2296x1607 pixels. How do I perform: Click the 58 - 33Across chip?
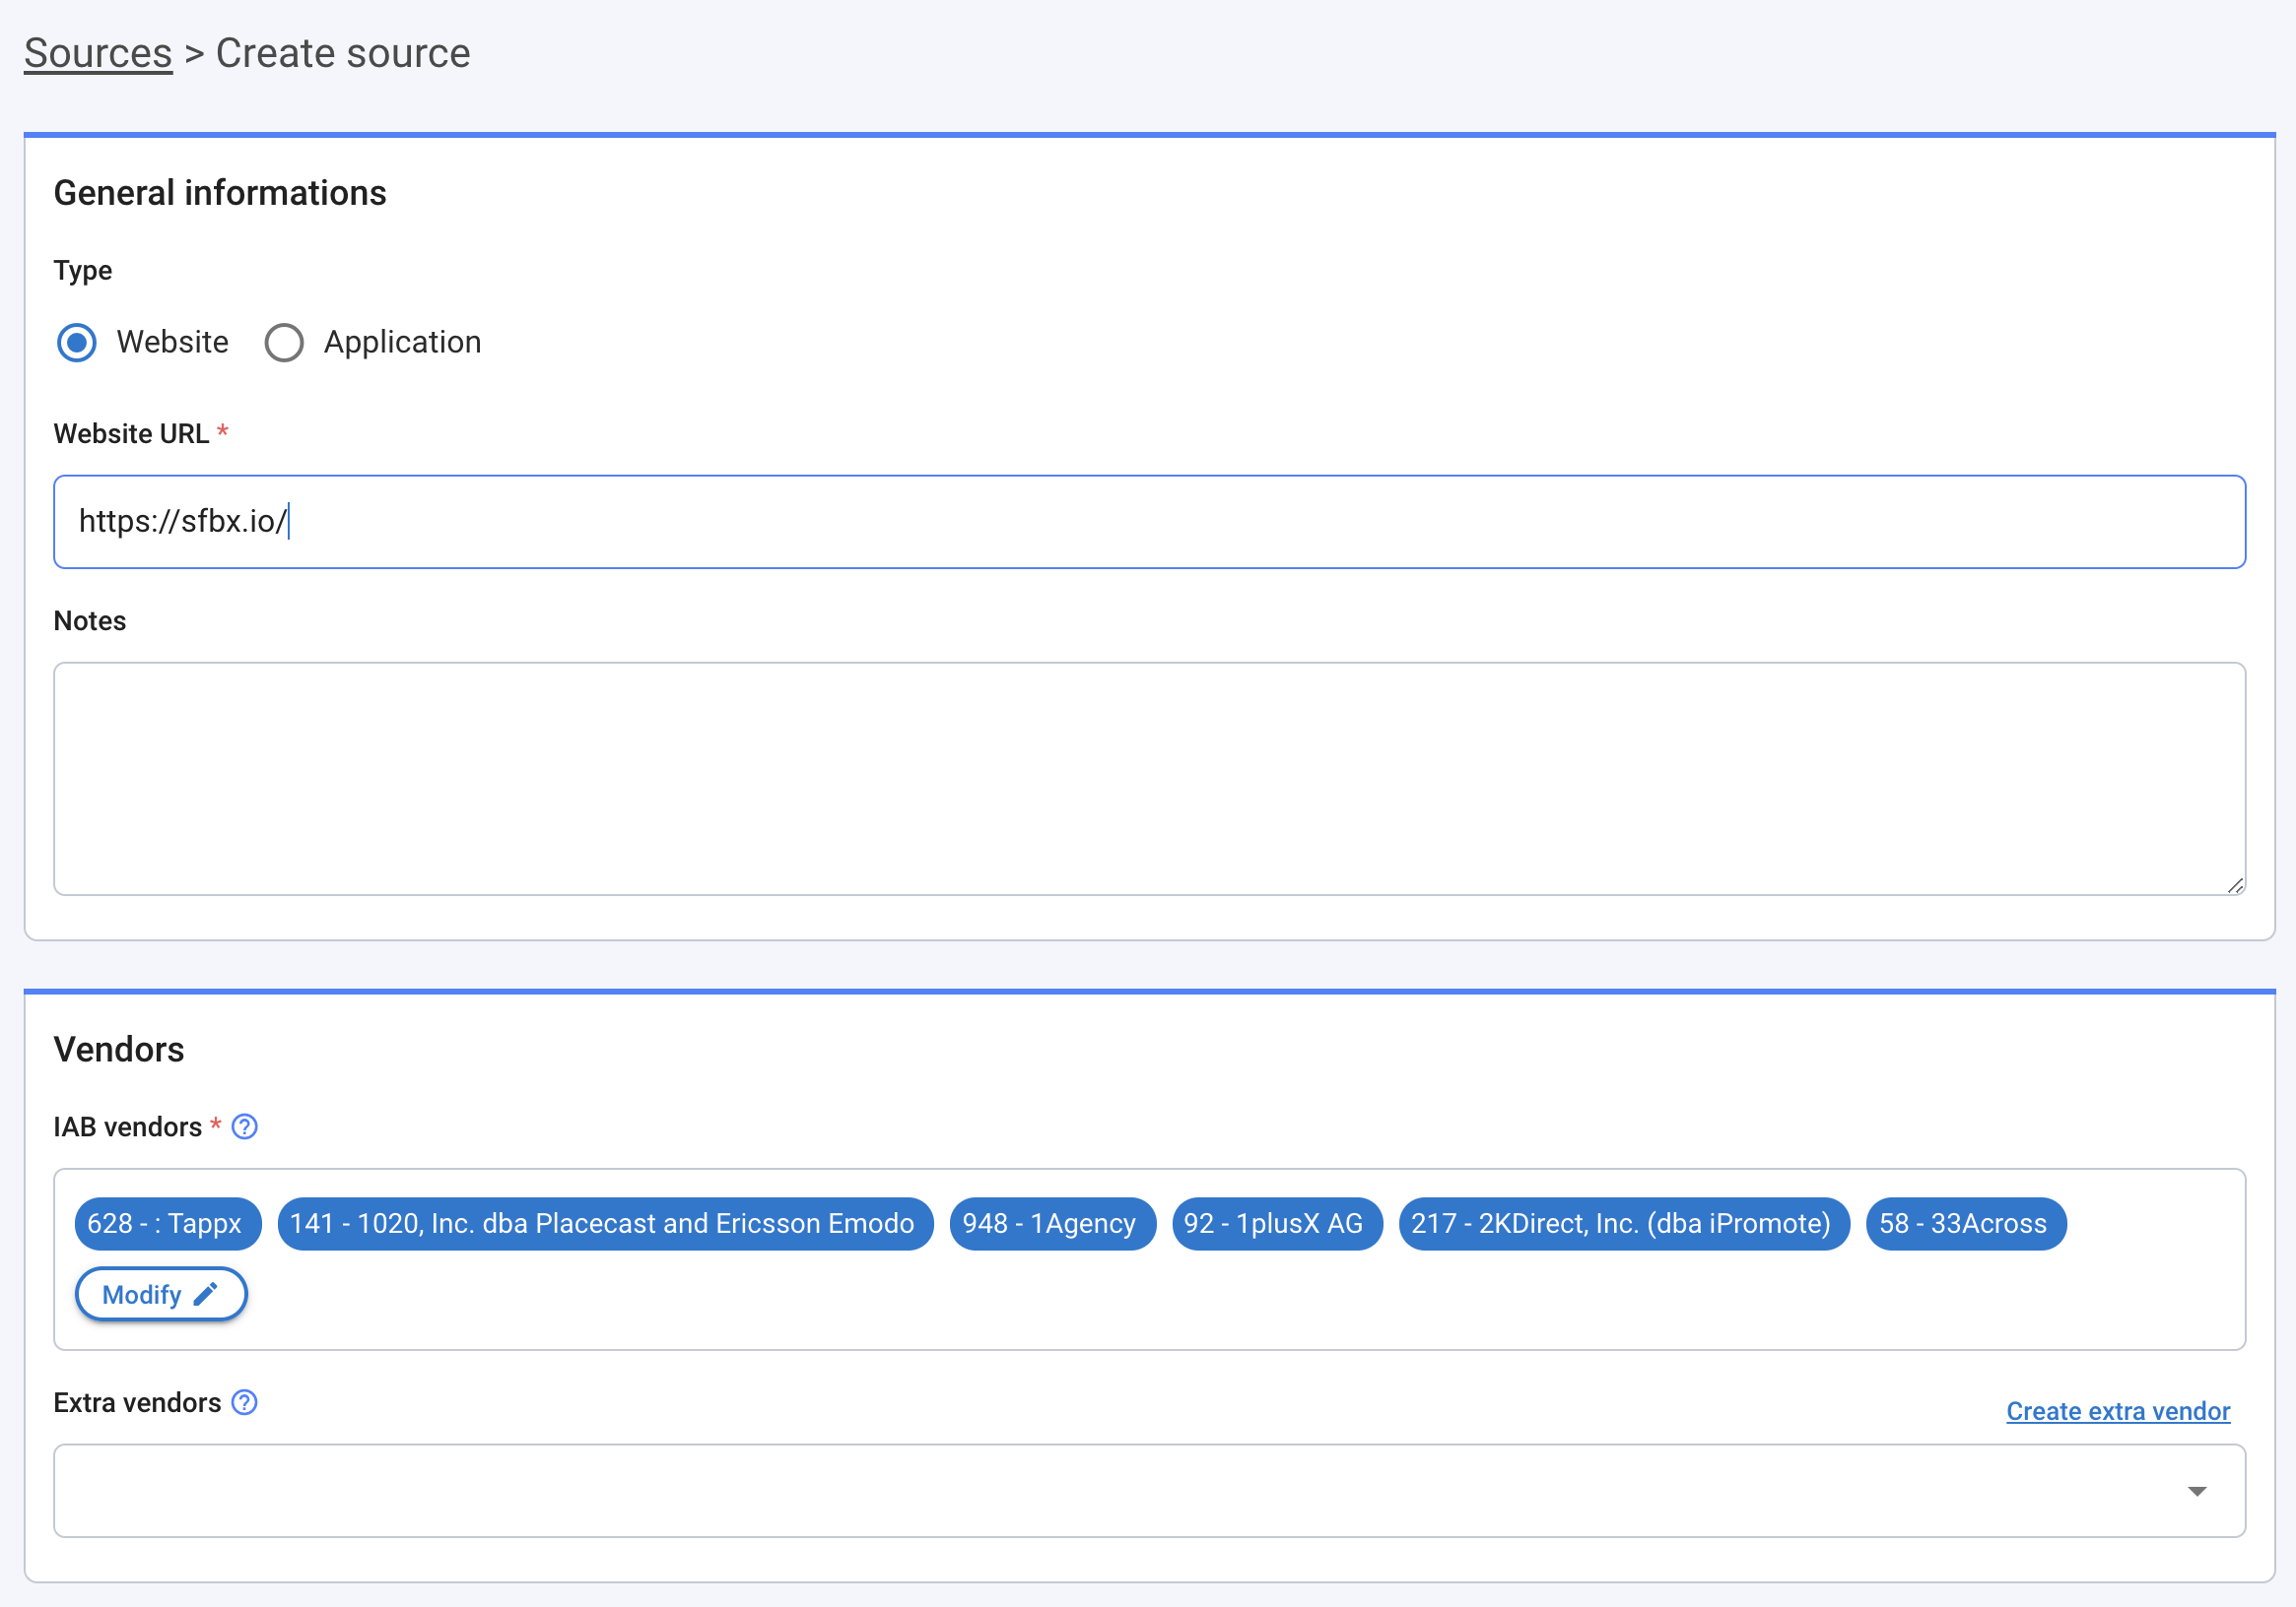(x=1963, y=1223)
